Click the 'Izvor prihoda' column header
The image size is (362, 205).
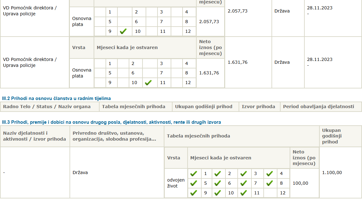click(x=258, y=107)
